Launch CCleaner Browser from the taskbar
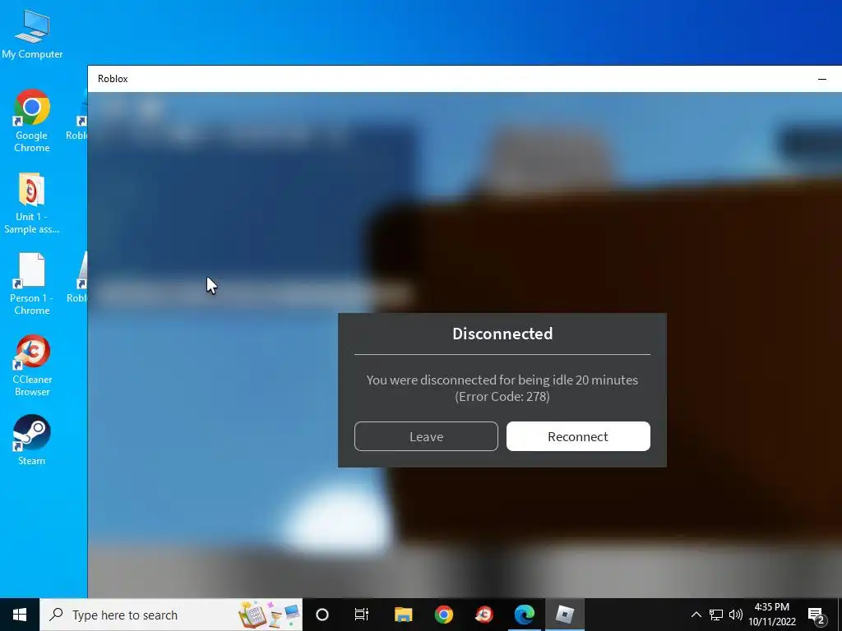842x631 pixels. pos(483,615)
